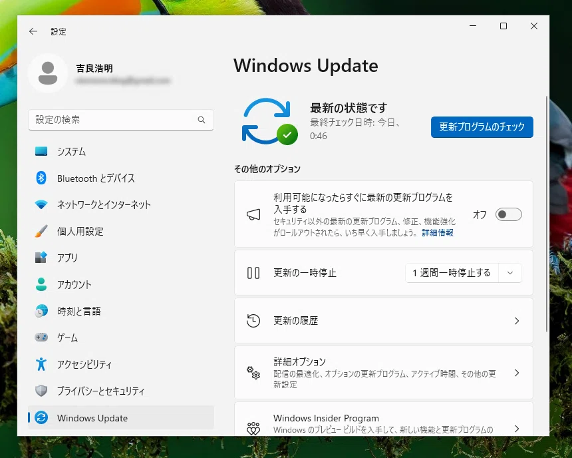This screenshot has width=572, height=458.
Task: Open the Windows Insider Program row
Action: (x=383, y=419)
